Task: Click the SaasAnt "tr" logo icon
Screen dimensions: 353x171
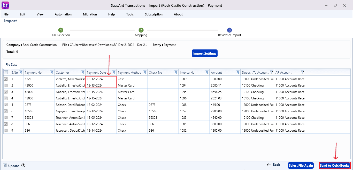Action: (5, 5)
